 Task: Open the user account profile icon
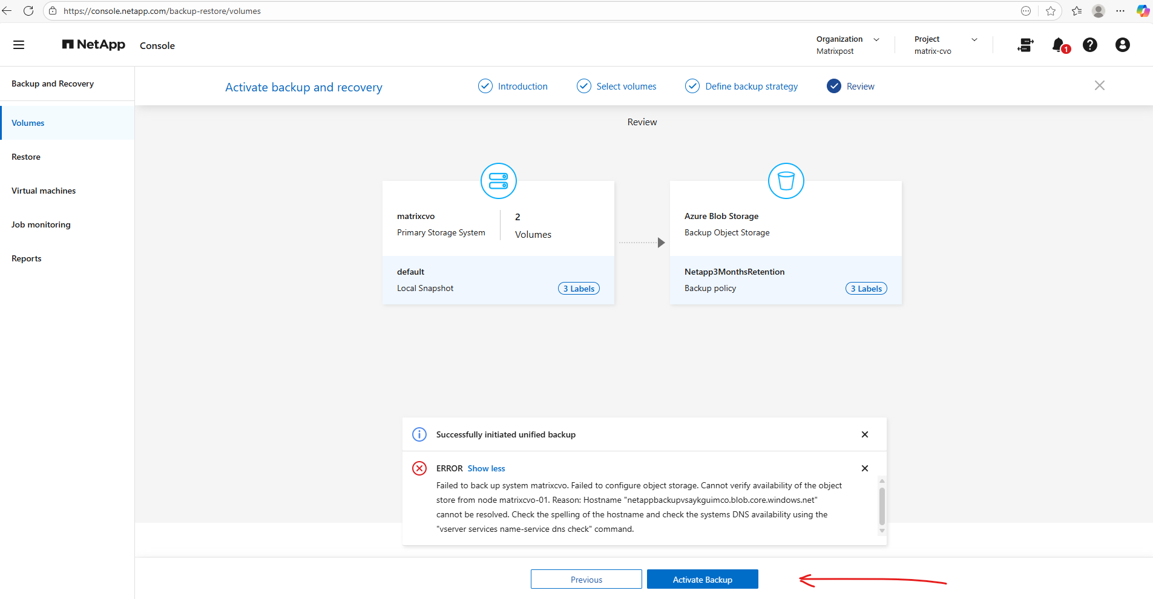[x=1122, y=45]
